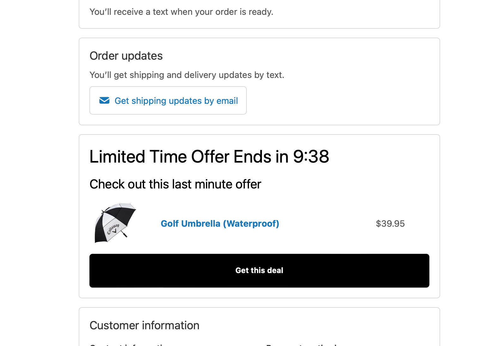The image size is (479, 346).
Task: Click the word 'email' in the updates button
Action: (227, 101)
